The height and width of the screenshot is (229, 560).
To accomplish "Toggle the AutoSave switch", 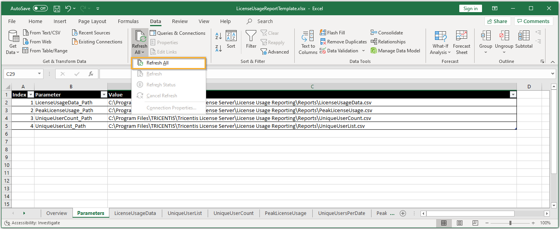I will pyautogui.click(x=40, y=9).
